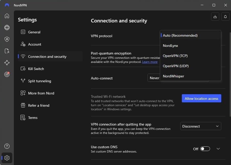This screenshot has width=231, height=165.
Task: Open the Home icon in sidebar
Action: coord(7,16)
